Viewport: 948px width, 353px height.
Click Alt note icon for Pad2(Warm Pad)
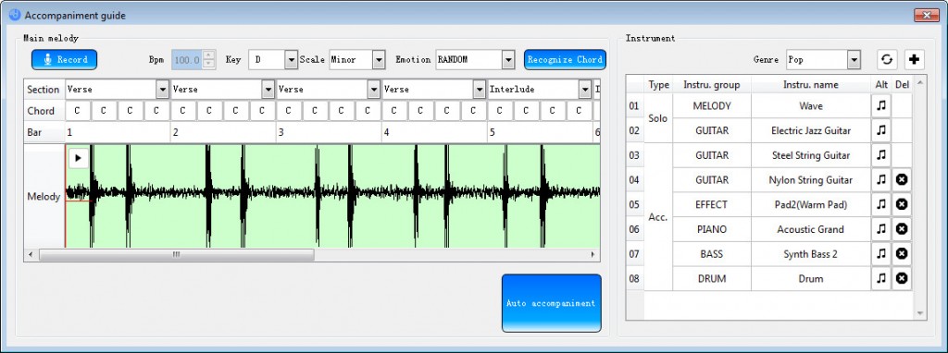coord(881,204)
